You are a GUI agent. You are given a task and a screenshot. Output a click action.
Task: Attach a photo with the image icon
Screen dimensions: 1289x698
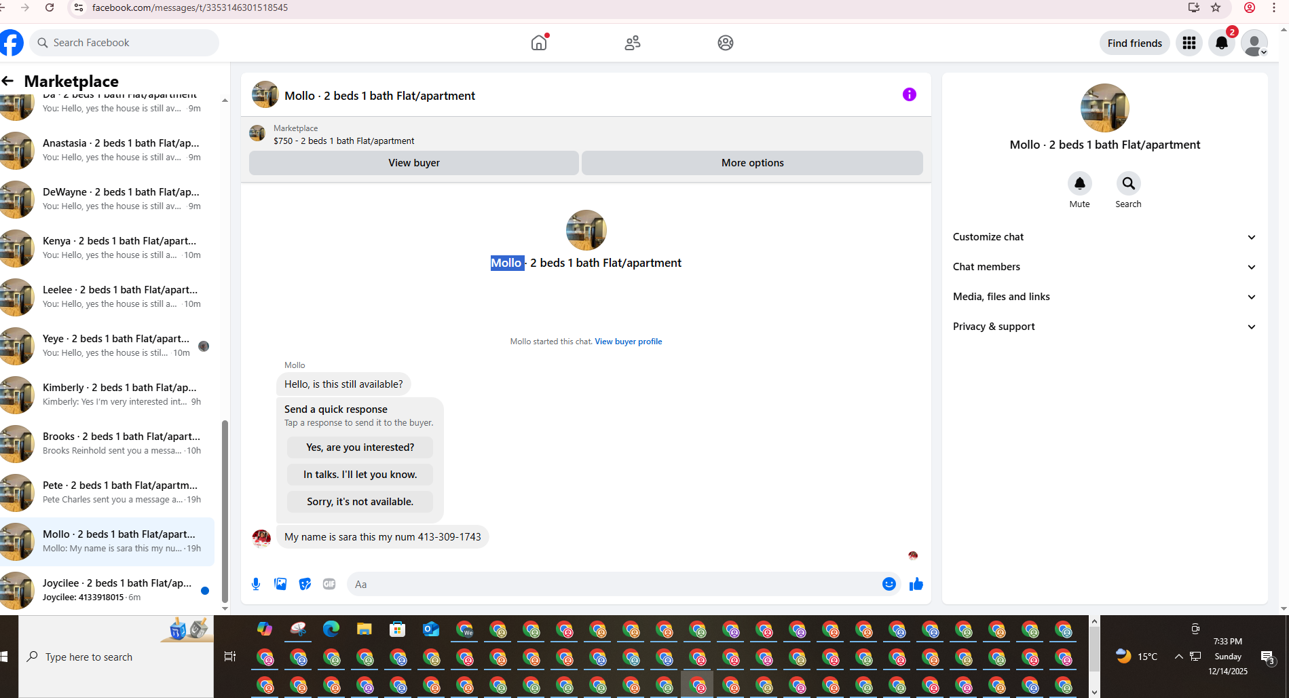(280, 584)
